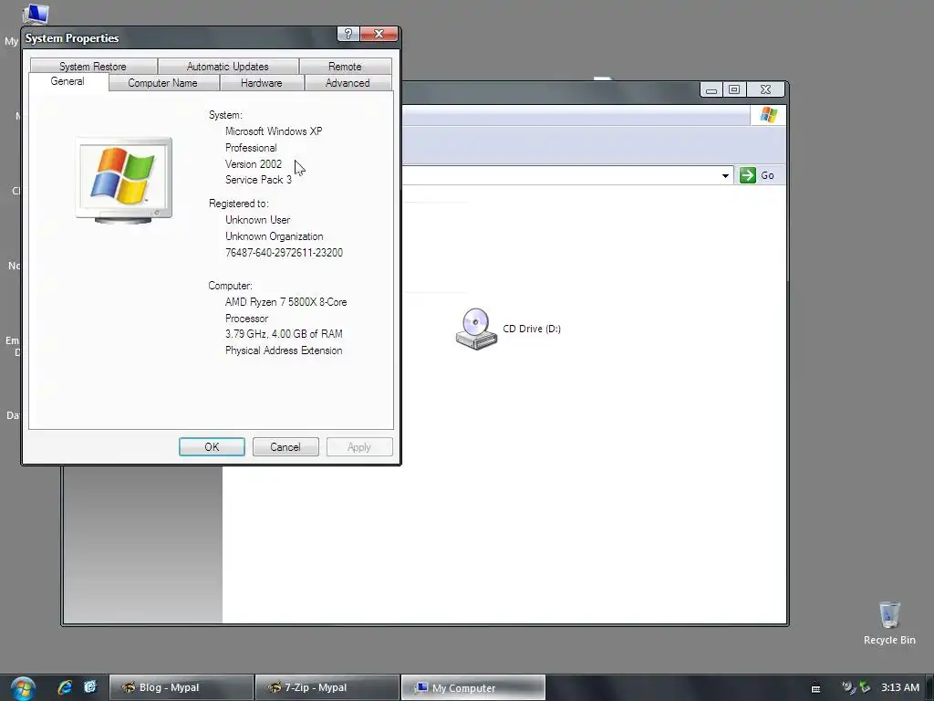
Task: Click the 3:13 AM system clock
Action: (x=900, y=687)
